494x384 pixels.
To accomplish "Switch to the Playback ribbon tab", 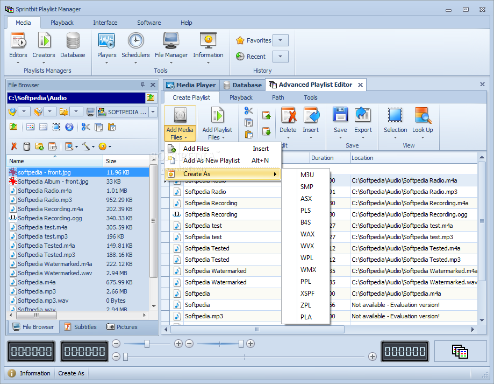I will pyautogui.click(x=62, y=23).
